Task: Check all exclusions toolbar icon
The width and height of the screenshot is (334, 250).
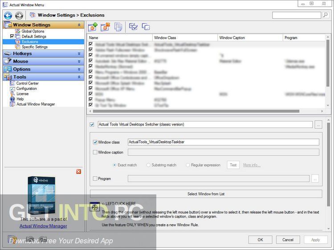Action: 133,27
